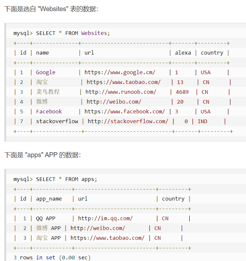Click "CN" country in 菜鸟教程 row
The width and height of the screenshot is (246, 261).
point(205,92)
